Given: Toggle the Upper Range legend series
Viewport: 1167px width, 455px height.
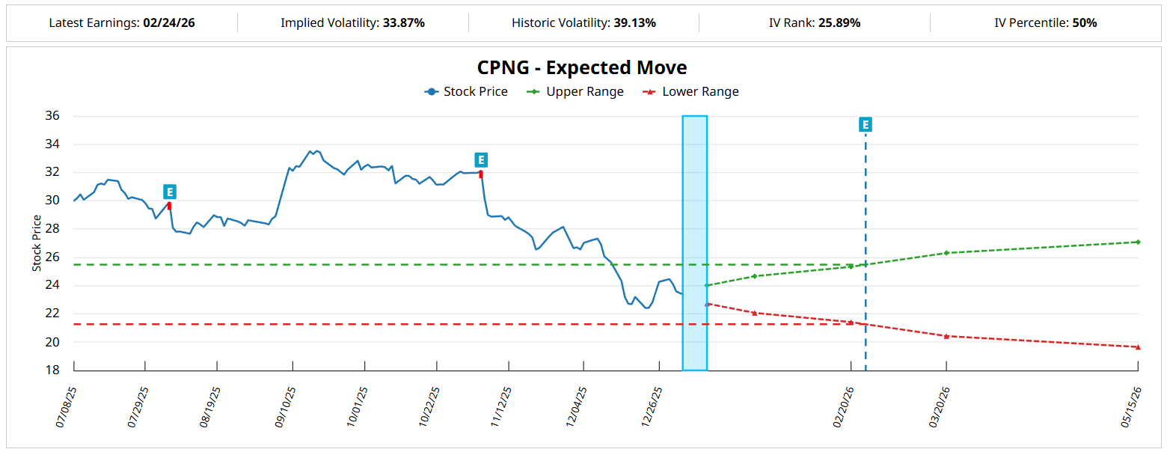Looking at the screenshot, I should [575, 91].
